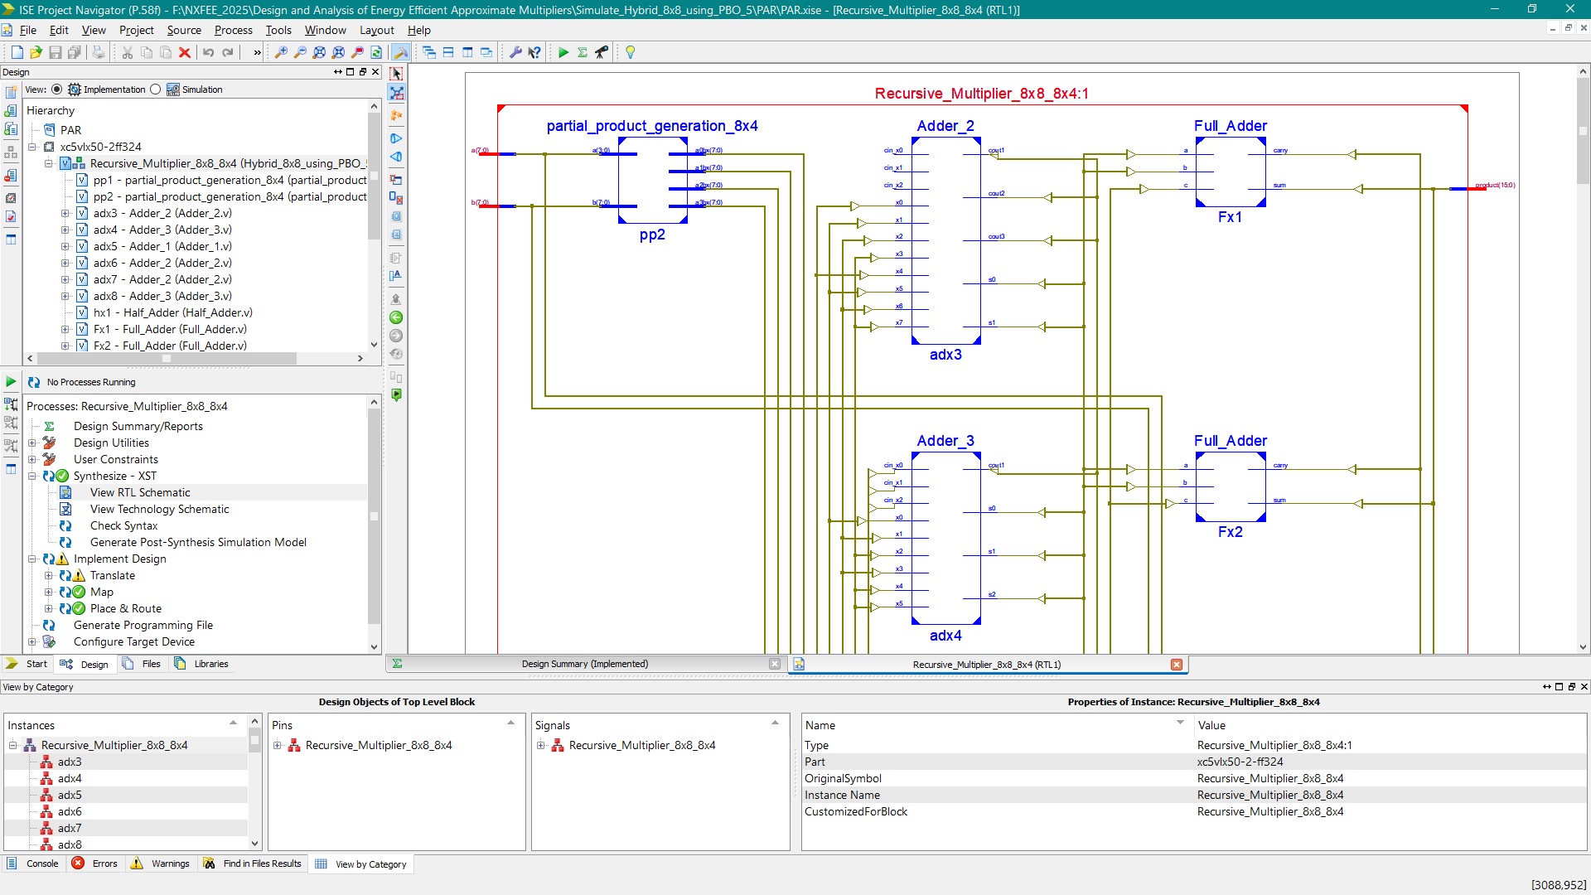Click the green Run play icon
Screen dimensions: 1591x895
pos(563,52)
